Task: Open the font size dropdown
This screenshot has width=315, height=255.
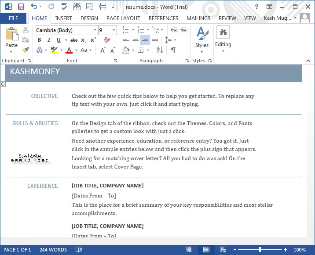Action: [114, 30]
